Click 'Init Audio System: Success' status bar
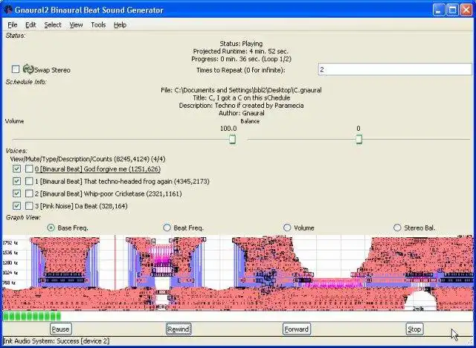This screenshot has width=476, height=348. click(x=57, y=341)
